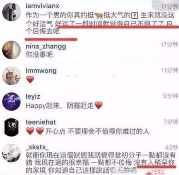Open immwong's profile avatar
This screenshot has width=179, height=175.
coord(11,76)
